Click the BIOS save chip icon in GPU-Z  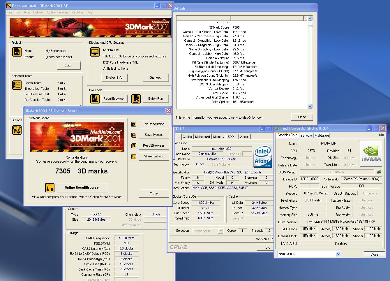(x=379, y=172)
